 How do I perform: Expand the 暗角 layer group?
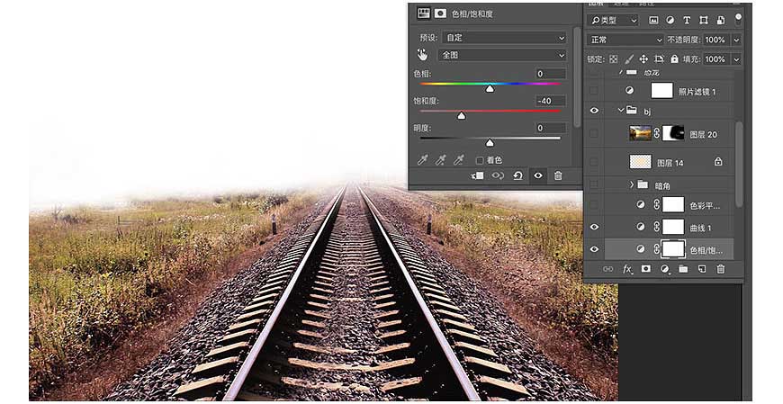click(631, 184)
